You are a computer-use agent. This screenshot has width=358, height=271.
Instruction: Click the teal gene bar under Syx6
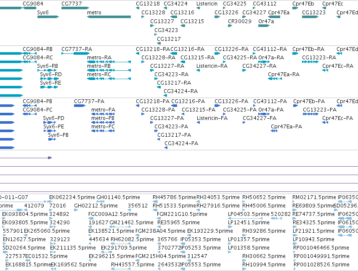[48, 17]
